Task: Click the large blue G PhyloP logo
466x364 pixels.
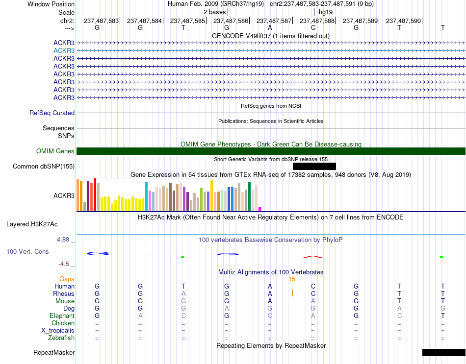Action: (x=98, y=254)
